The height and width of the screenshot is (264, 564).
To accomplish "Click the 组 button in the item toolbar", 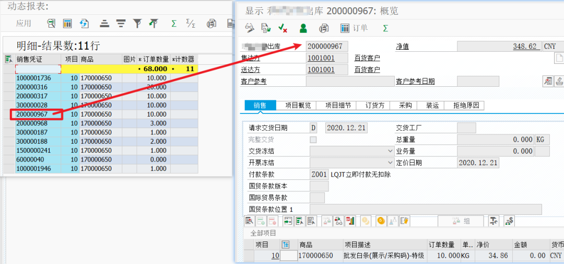I will pos(461,221).
